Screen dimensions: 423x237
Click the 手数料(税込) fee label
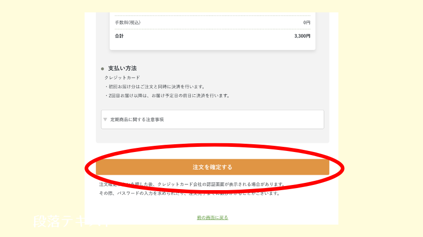pyautogui.click(x=127, y=23)
